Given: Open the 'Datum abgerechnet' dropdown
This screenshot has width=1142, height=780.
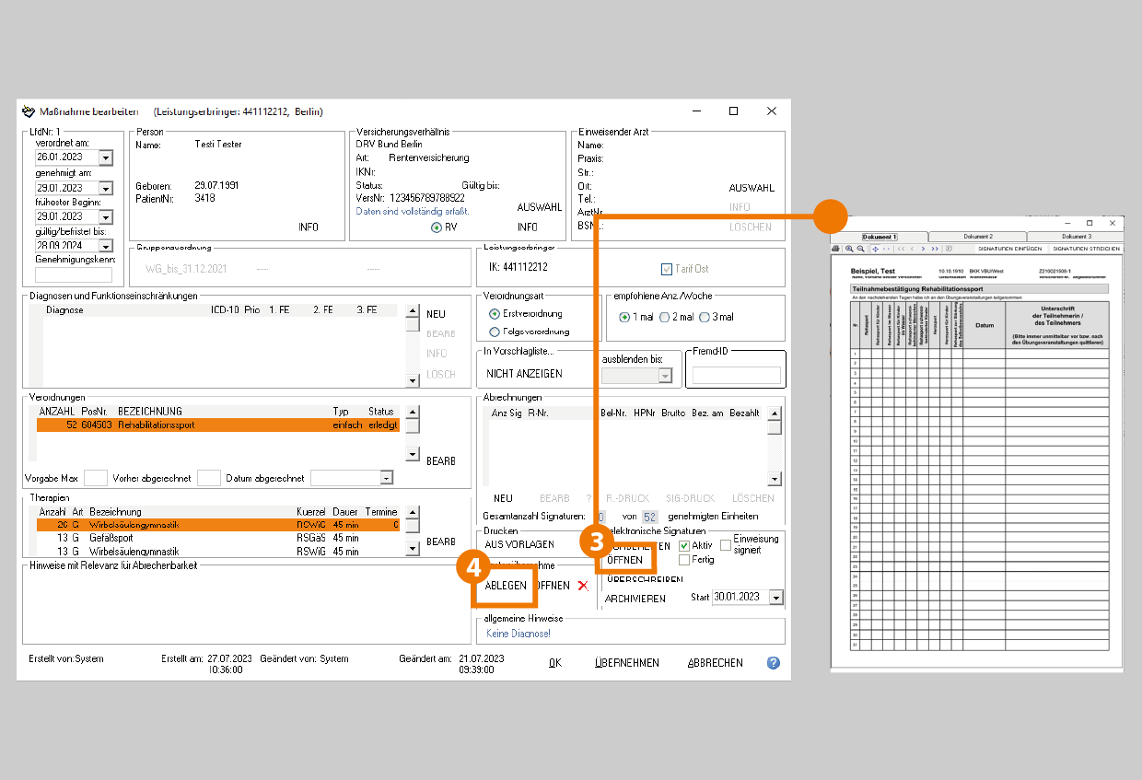Looking at the screenshot, I should click(386, 478).
